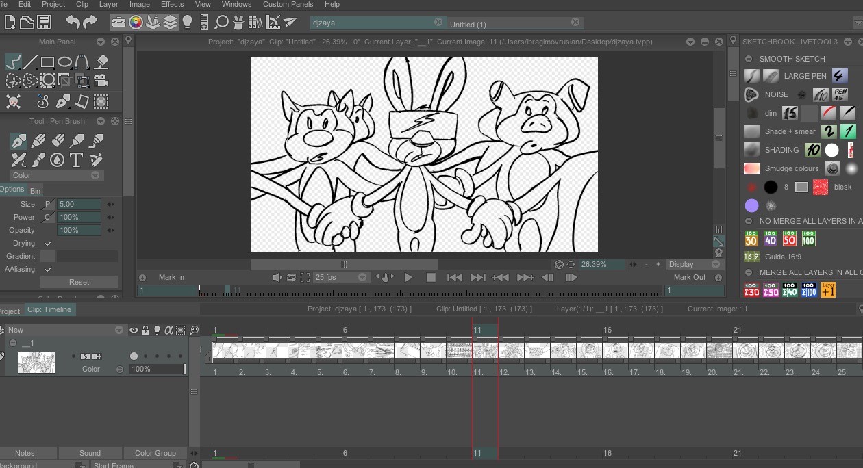The image size is (863, 468).
Task: Toggle the Size pressure P button
Action: 48,204
